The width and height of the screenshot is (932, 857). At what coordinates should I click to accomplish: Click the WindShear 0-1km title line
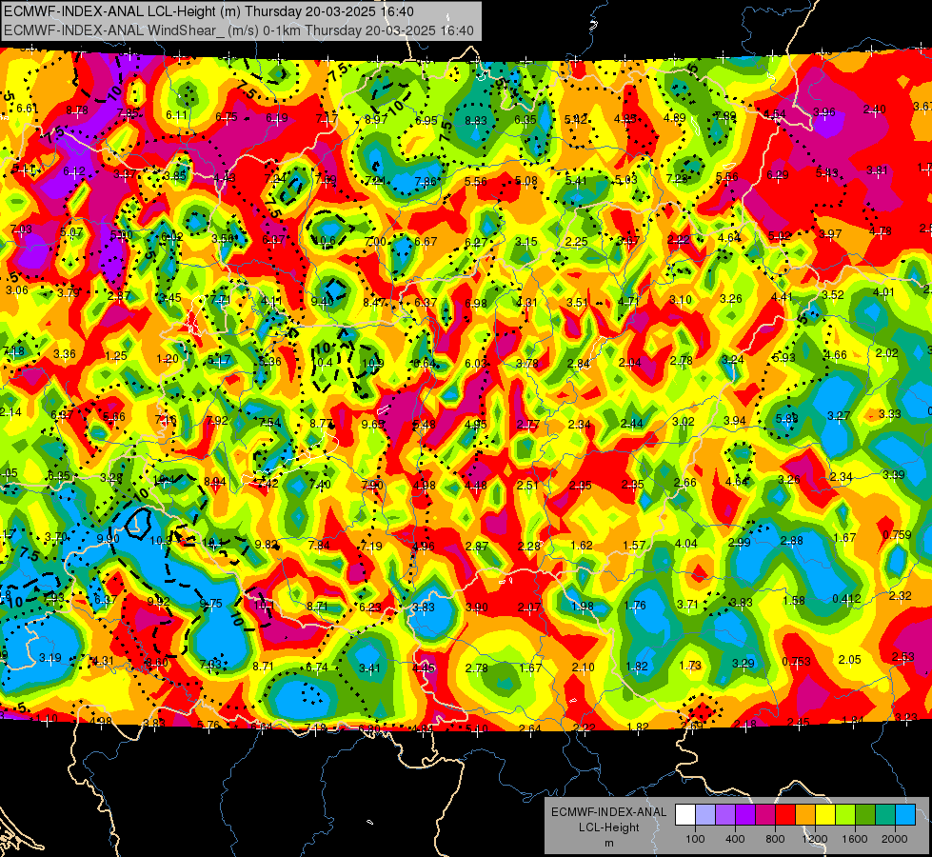[x=238, y=30]
